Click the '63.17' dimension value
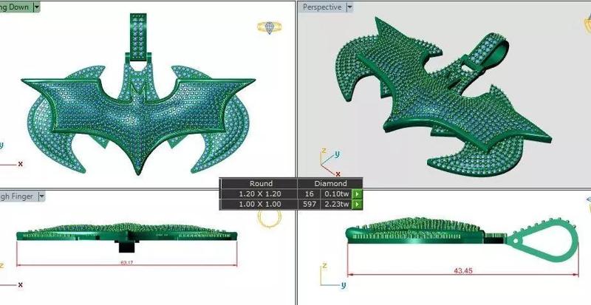Screen dimensions: 591x305 [x=126, y=262]
